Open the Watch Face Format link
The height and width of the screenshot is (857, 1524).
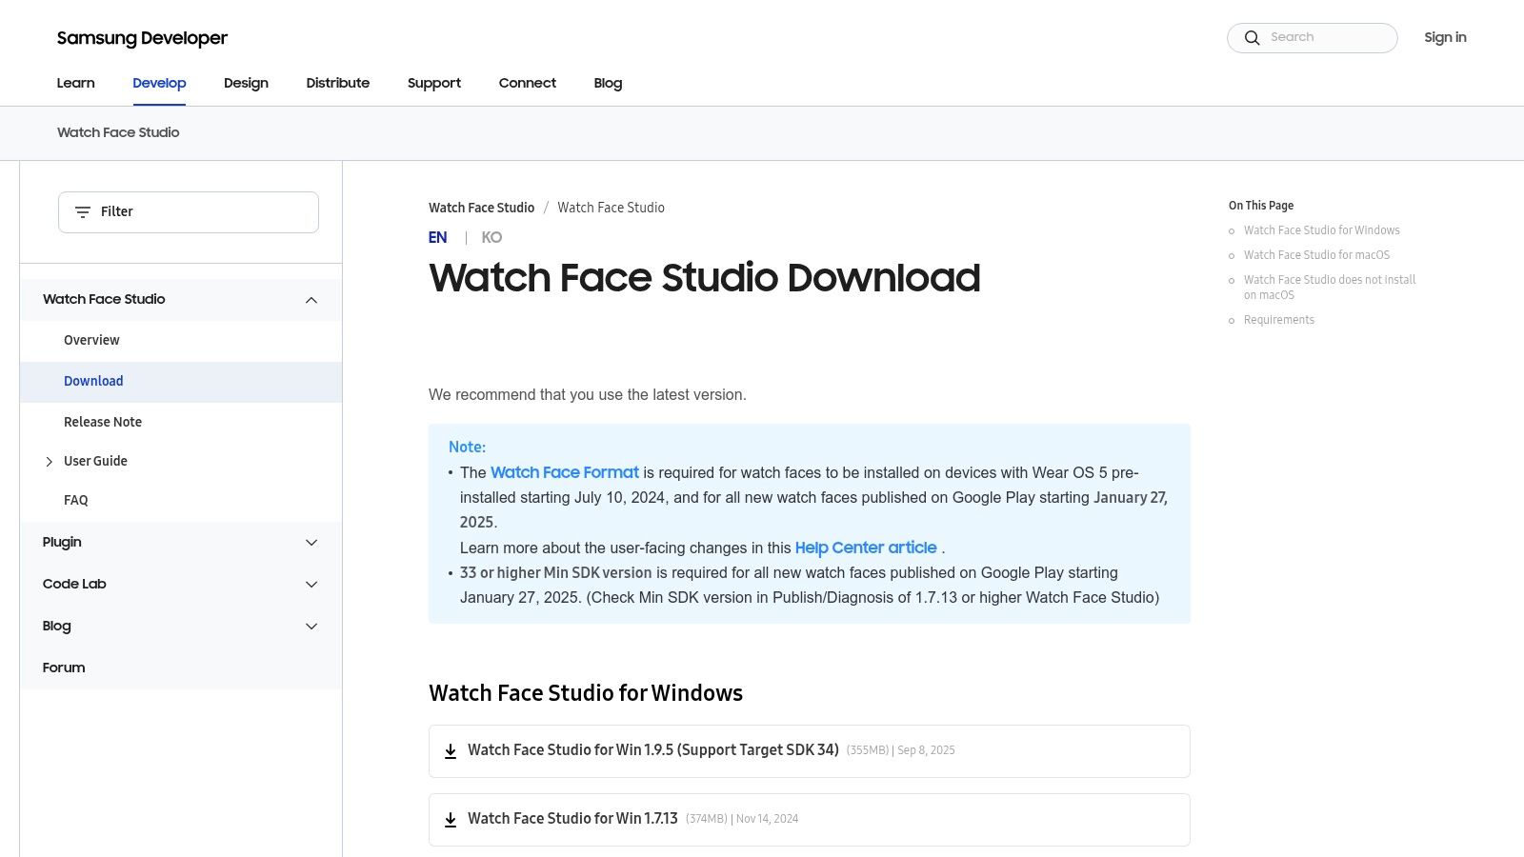(564, 472)
